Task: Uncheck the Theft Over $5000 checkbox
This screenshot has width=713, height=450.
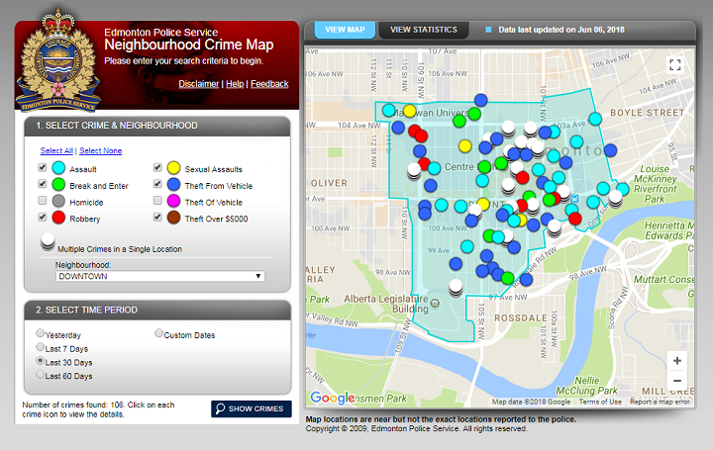Action: coord(157,217)
